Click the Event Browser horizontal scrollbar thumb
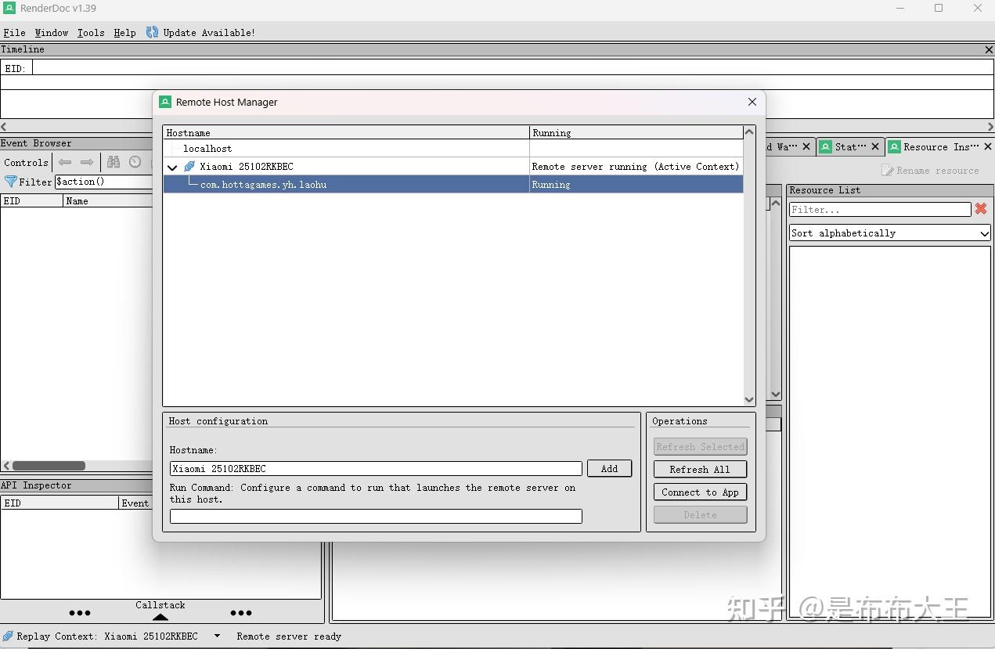Image resolution: width=995 pixels, height=649 pixels. [x=49, y=466]
